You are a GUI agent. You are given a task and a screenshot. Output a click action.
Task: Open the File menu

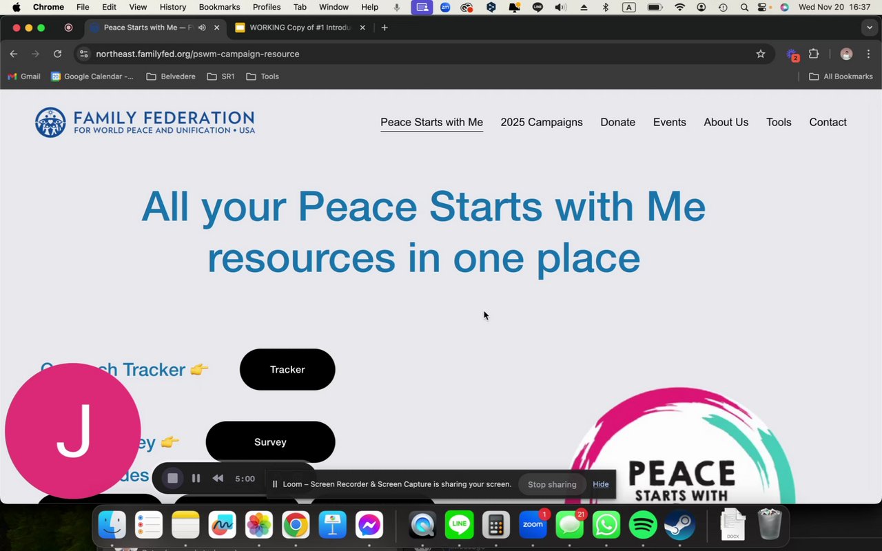pos(83,7)
